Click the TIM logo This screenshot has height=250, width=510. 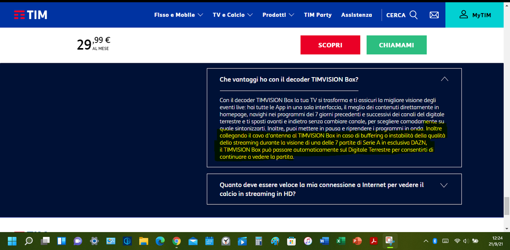pos(31,15)
